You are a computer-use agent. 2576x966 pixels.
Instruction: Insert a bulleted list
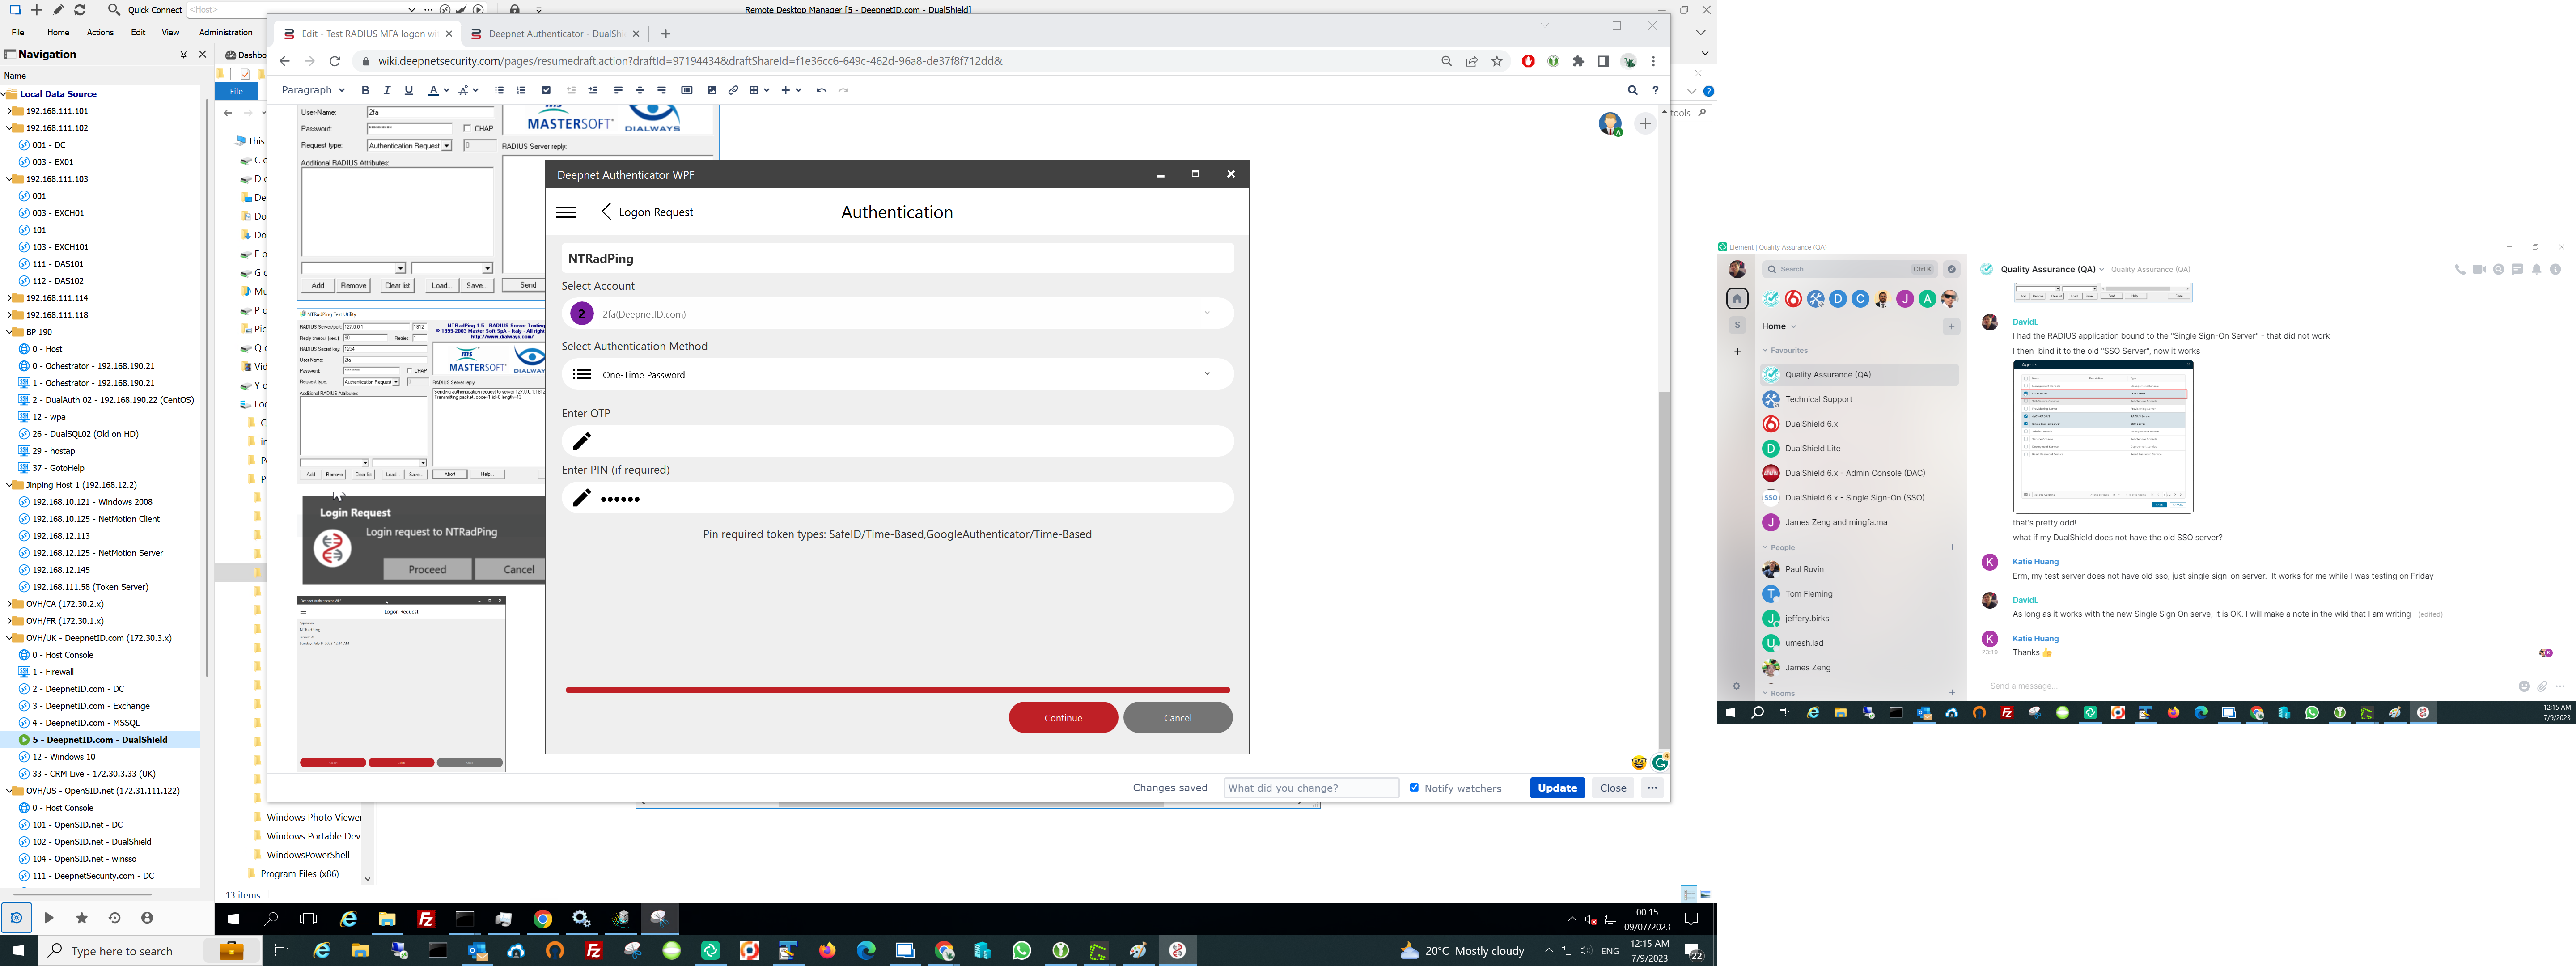pos(499,90)
